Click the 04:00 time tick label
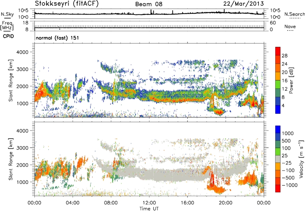305x211 pixels. 72,203
